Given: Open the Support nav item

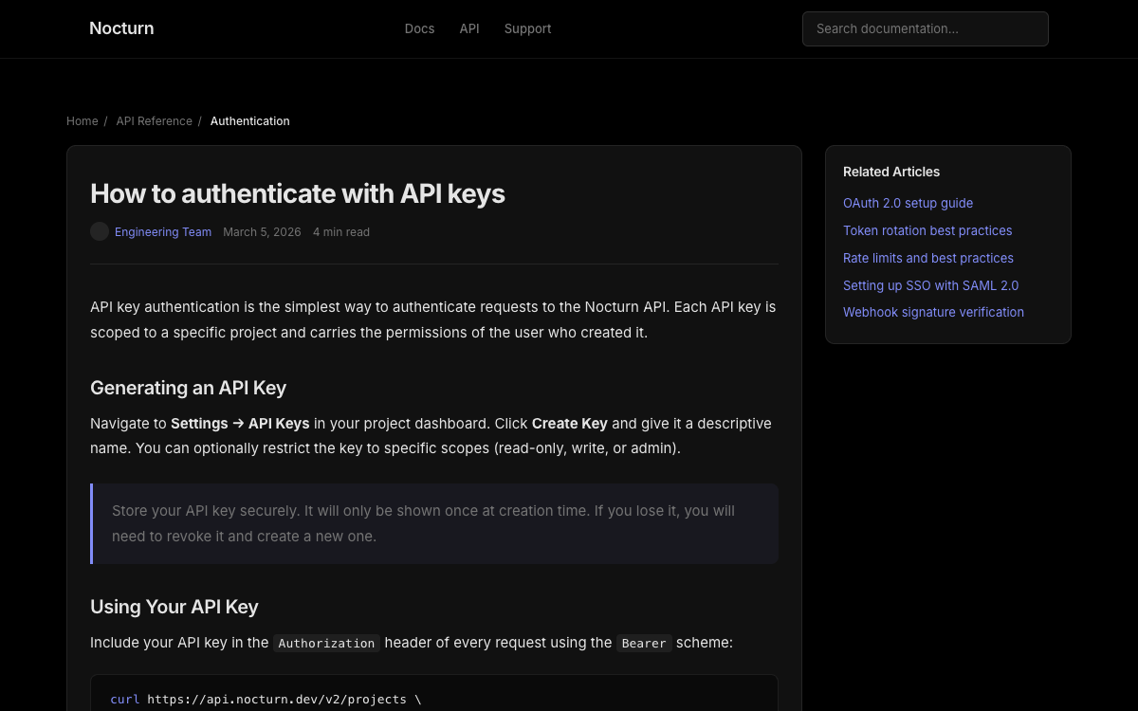Looking at the screenshot, I should point(527,28).
